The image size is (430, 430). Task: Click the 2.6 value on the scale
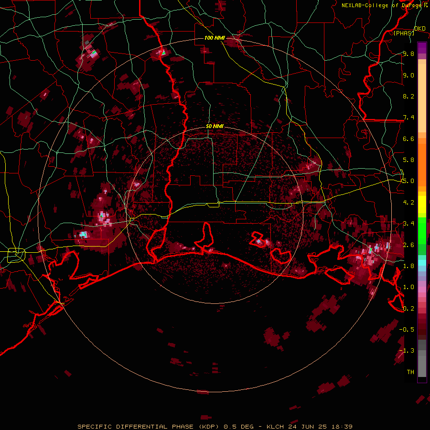[x=408, y=245]
